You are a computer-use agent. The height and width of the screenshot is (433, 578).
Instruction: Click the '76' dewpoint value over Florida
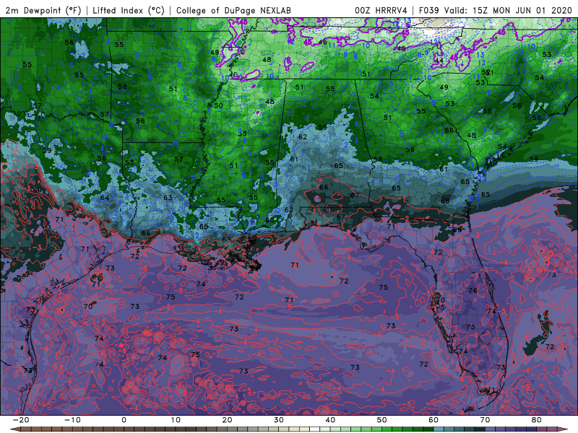pyautogui.click(x=473, y=291)
